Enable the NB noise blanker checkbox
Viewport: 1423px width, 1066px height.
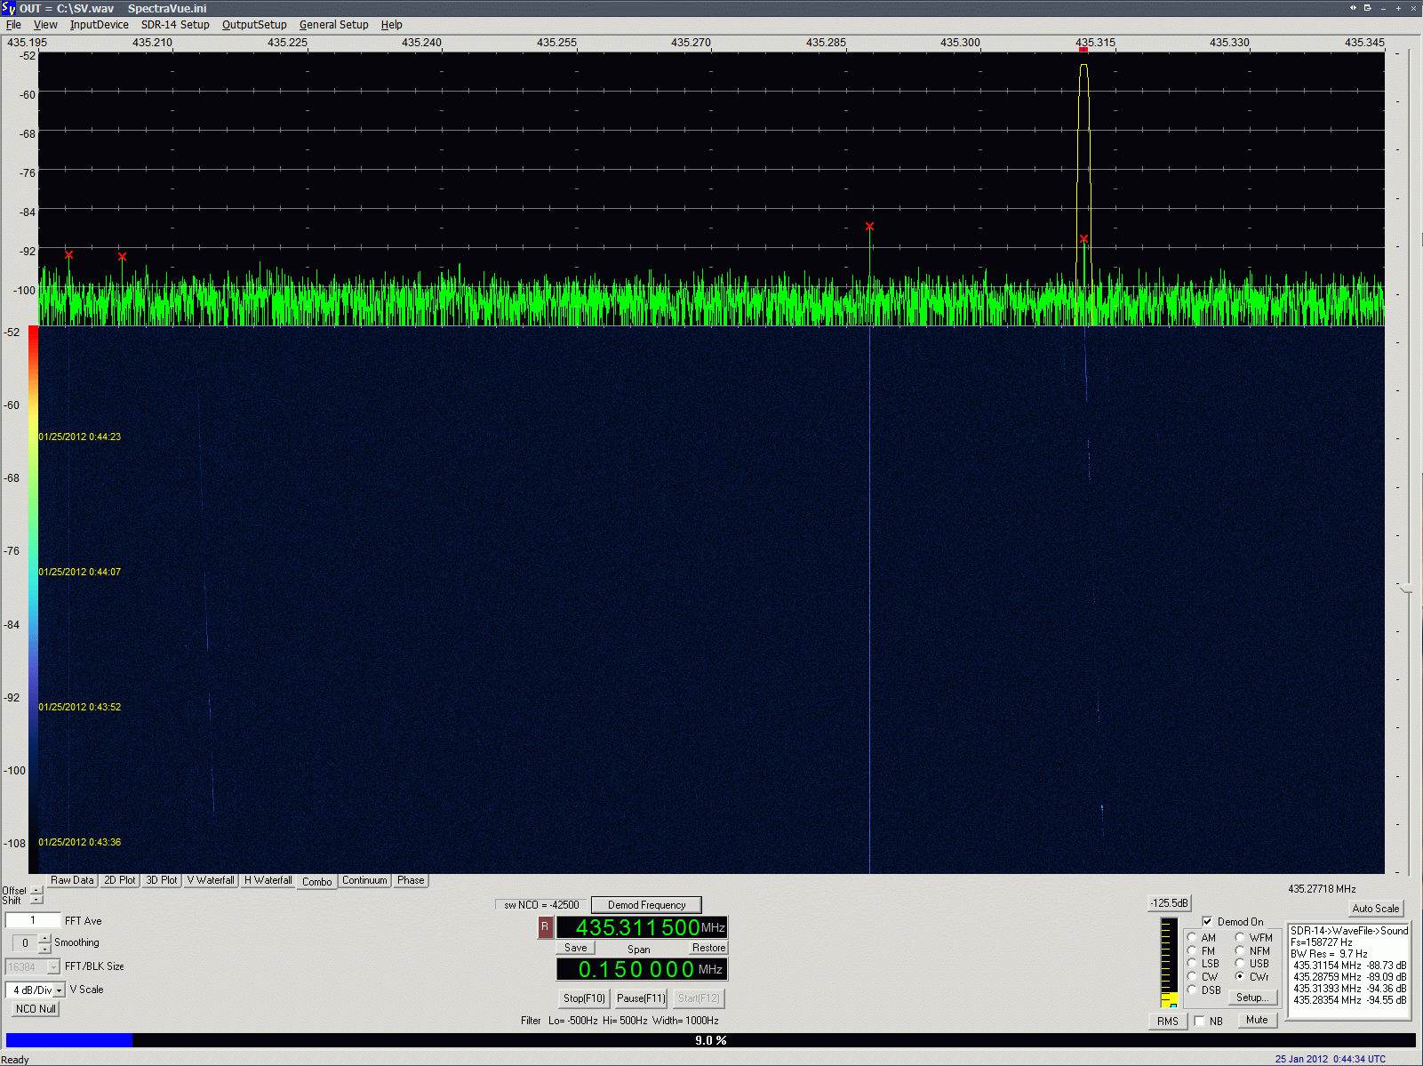click(1199, 1021)
